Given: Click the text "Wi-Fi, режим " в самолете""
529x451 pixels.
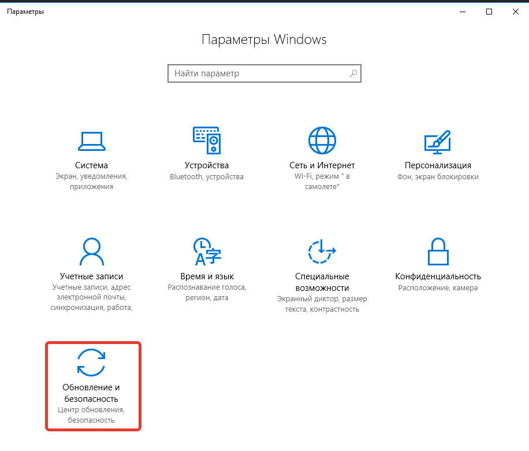Looking at the screenshot, I should pyautogui.click(x=322, y=182).
